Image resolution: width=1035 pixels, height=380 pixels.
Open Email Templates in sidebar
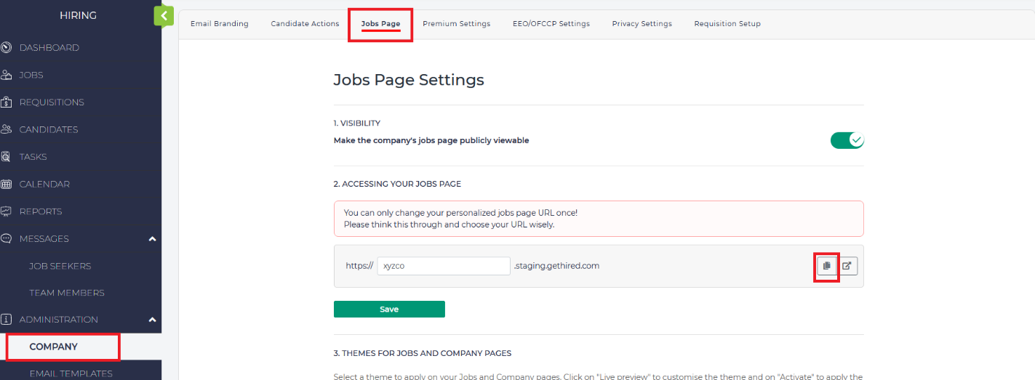point(71,373)
